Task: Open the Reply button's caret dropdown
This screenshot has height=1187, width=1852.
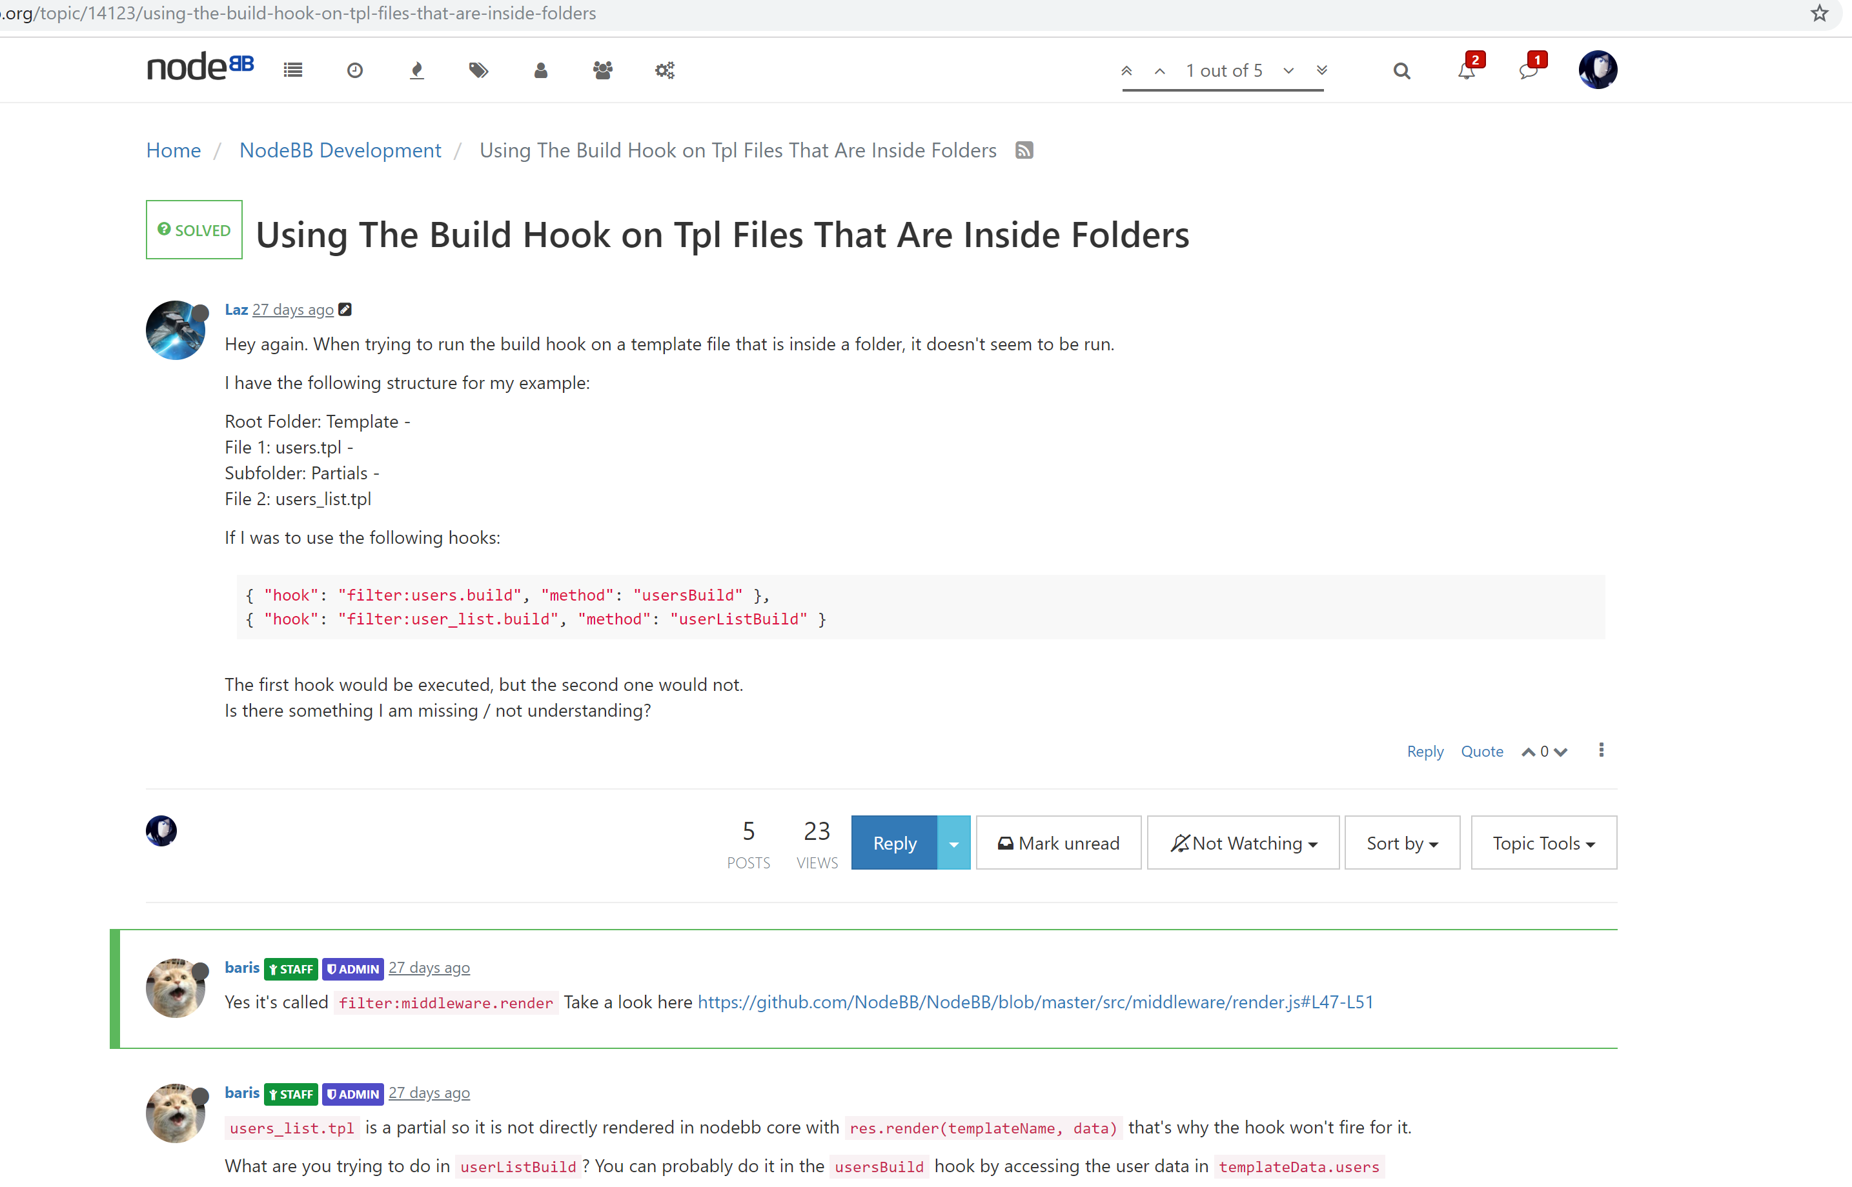Action: (953, 843)
